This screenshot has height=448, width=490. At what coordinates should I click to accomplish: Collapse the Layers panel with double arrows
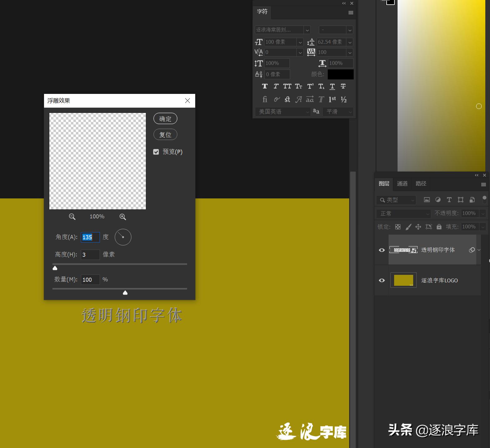(477, 175)
